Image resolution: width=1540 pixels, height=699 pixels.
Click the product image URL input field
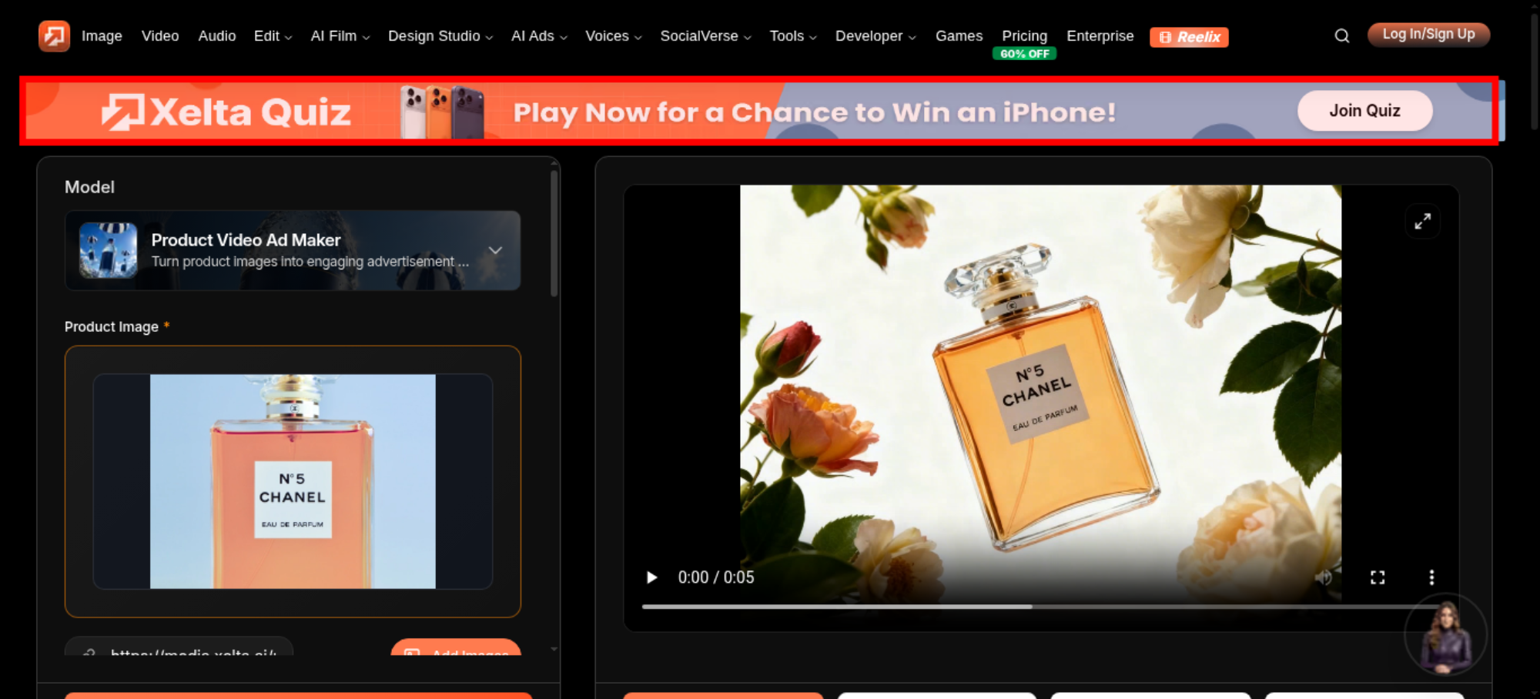click(179, 647)
